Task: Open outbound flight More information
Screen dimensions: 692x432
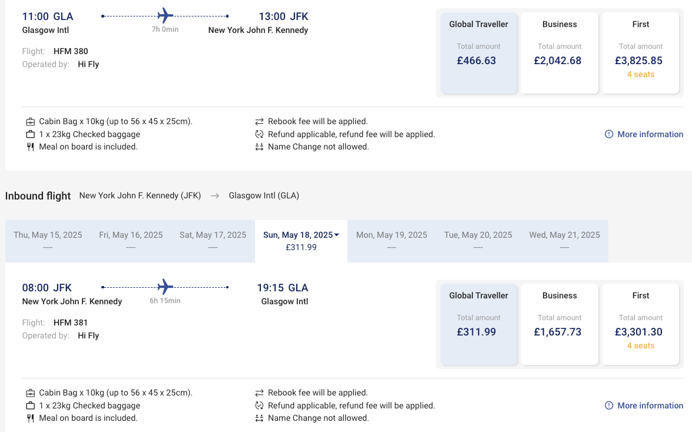Action: coord(644,134)
